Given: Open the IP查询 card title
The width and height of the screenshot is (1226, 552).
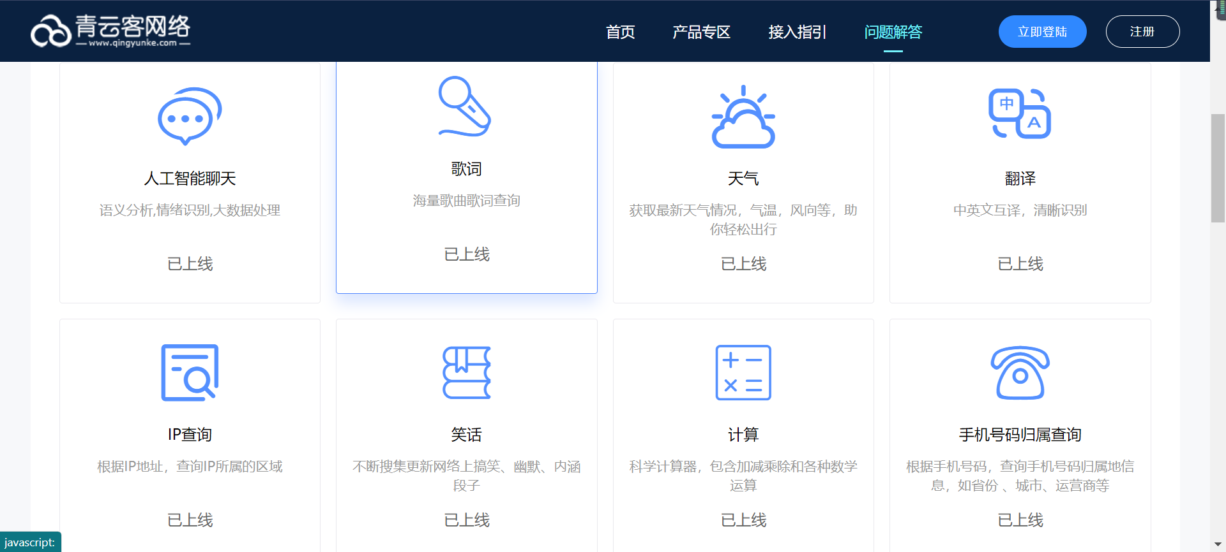Looking at the screenshot, I should click(x=190, y=435).
